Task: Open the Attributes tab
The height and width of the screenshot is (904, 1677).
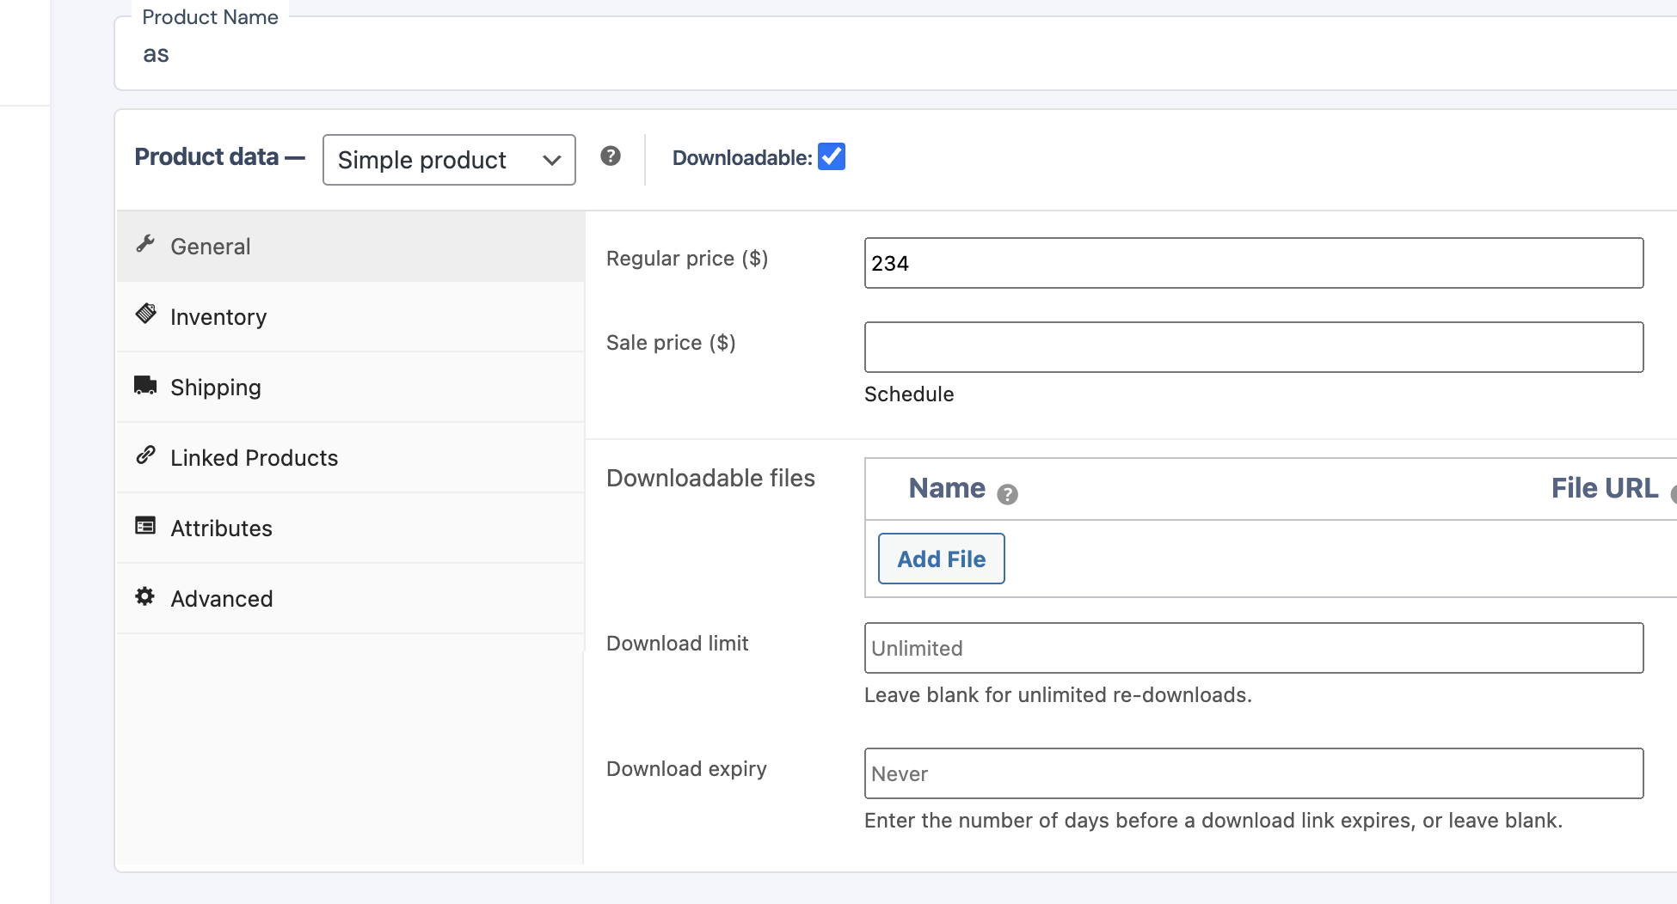Action: (x=351, y=528)
